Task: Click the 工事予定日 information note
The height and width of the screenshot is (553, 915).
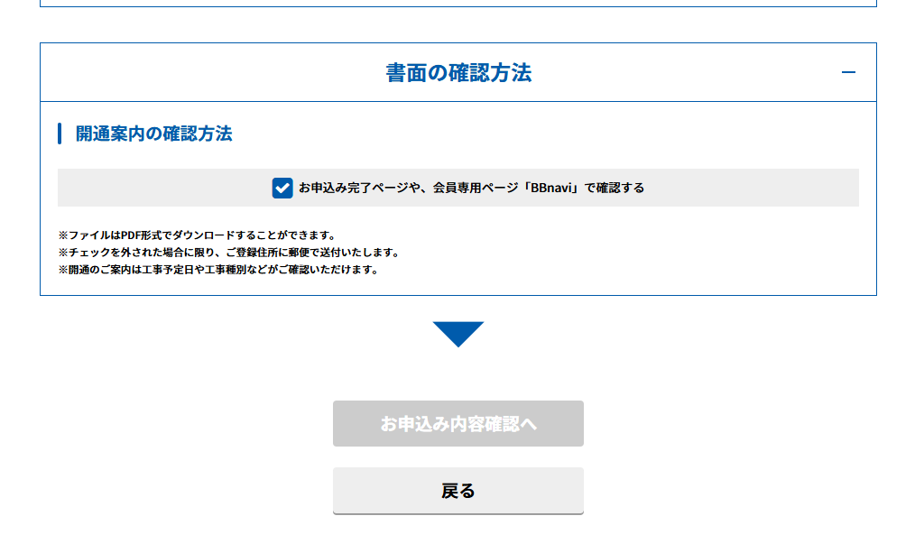Action: pos(217,270)
